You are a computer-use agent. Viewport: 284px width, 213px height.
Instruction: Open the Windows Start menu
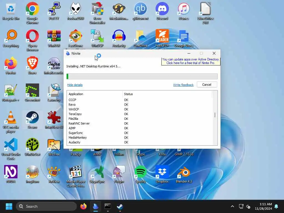point(9,206)
